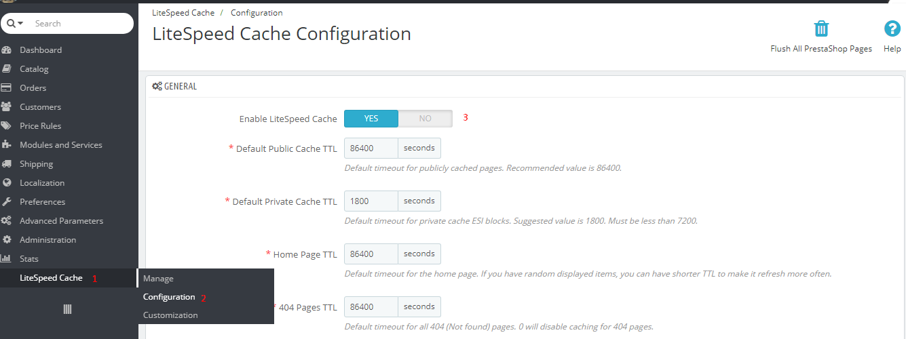Click the Help question mark icon

[x=892, y=28]
